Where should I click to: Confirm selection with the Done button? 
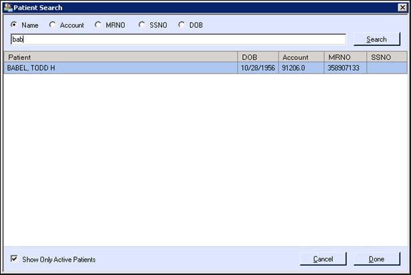tap(376, 259)
